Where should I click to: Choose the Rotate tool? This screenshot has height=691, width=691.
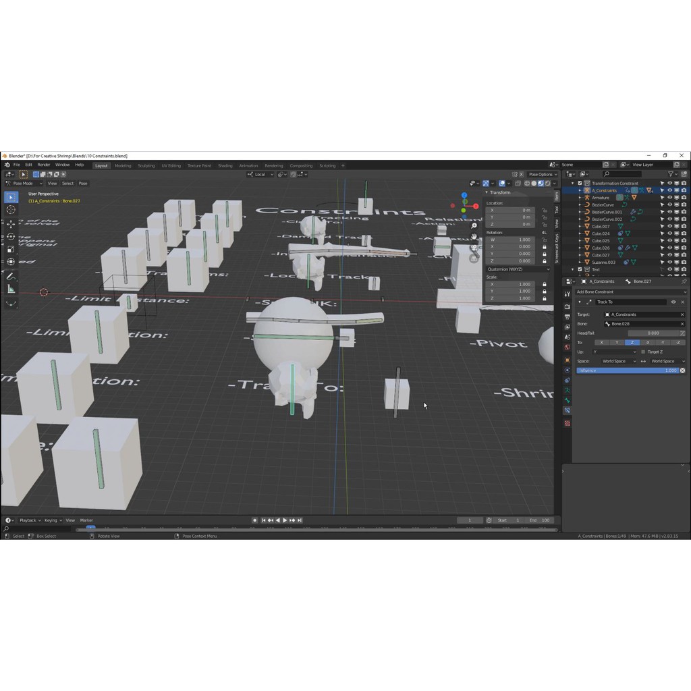[x=11, y=237]
